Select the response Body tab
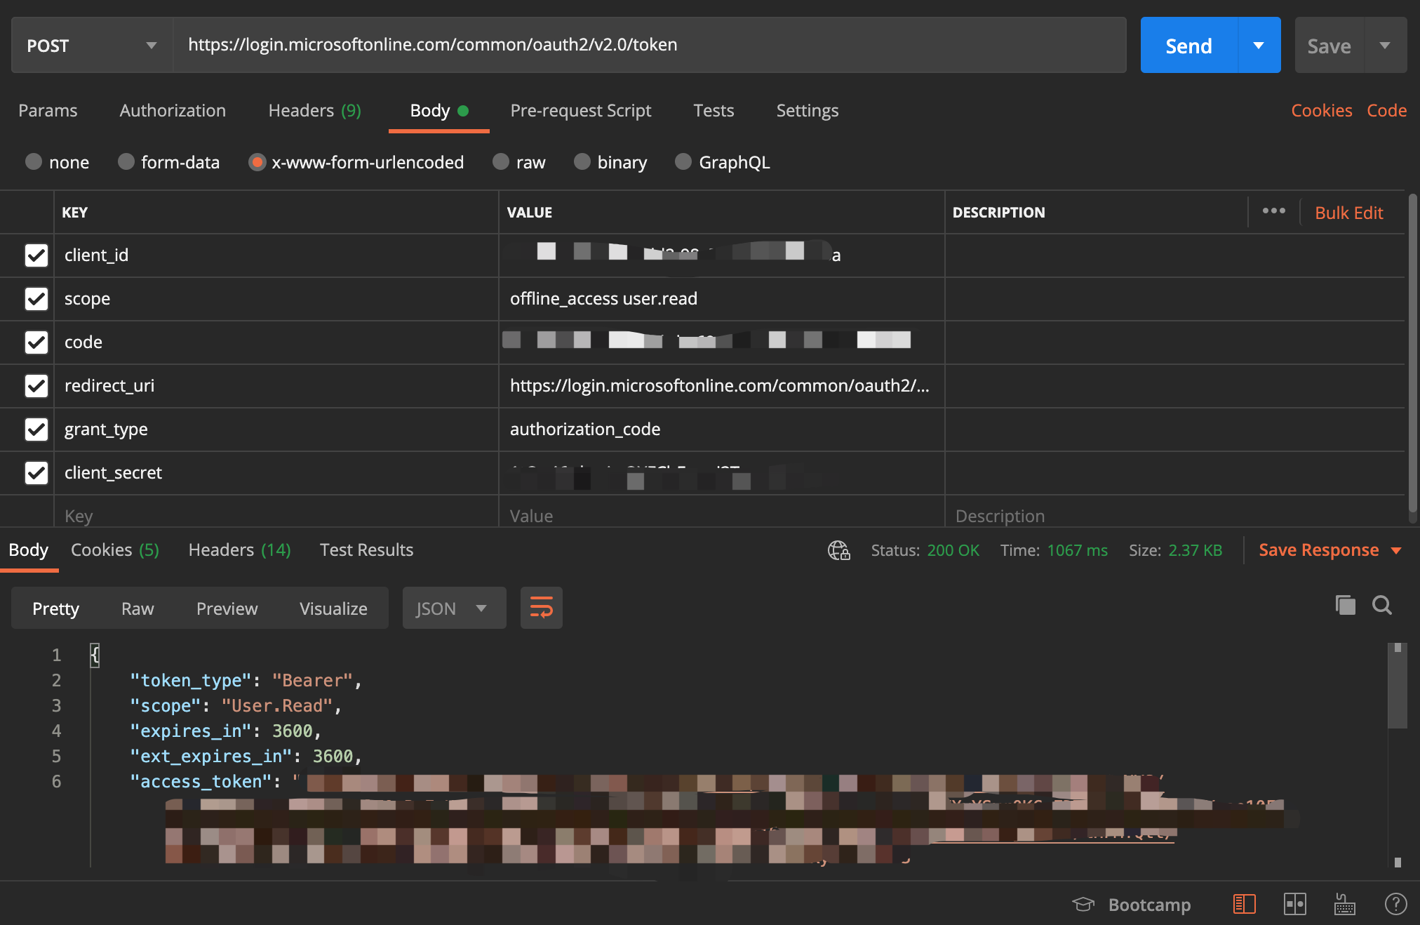 [x=29, y=550]
